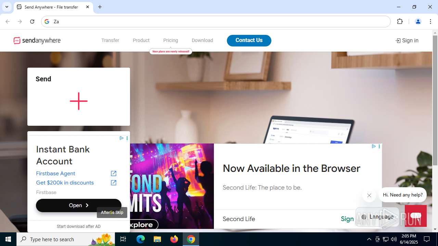Open Chrome's three-dot menu

click(x=430, y=22)
